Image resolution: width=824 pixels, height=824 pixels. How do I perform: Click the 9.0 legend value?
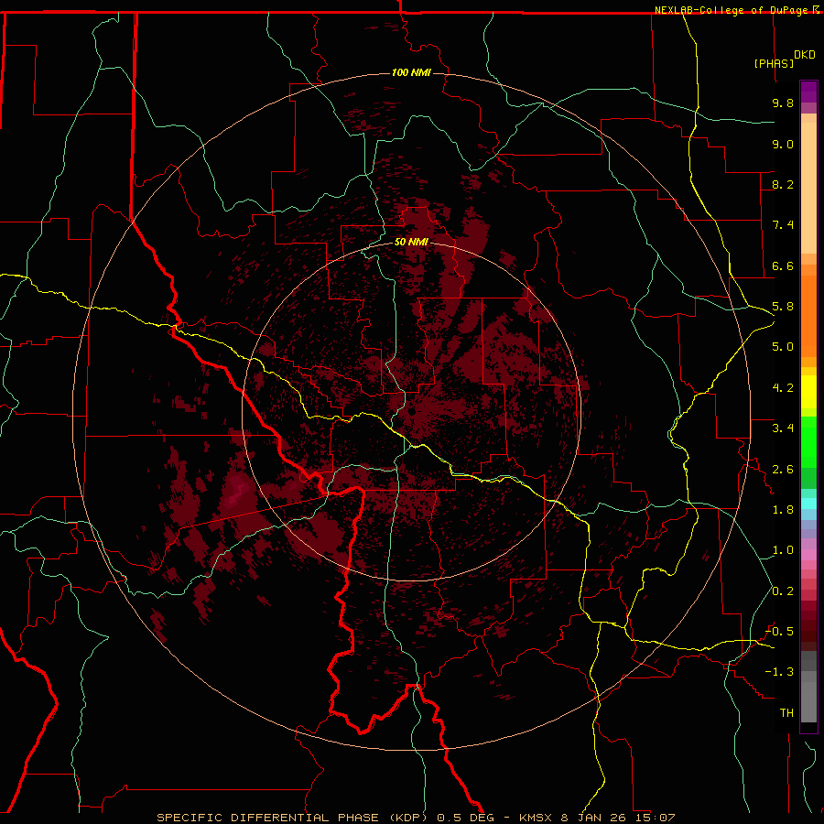click(x=783, y=144)
